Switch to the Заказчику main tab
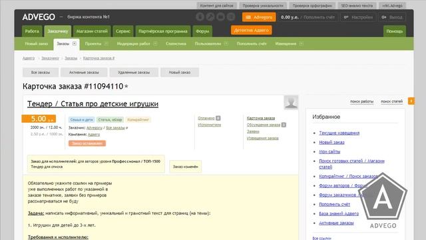This screenshot has height=240, width=426. pos(58,31)
